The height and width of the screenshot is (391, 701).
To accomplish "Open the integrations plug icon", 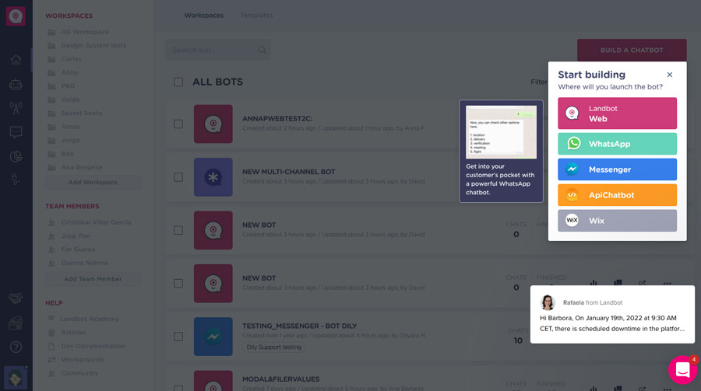I will click(x=16, y=180).
